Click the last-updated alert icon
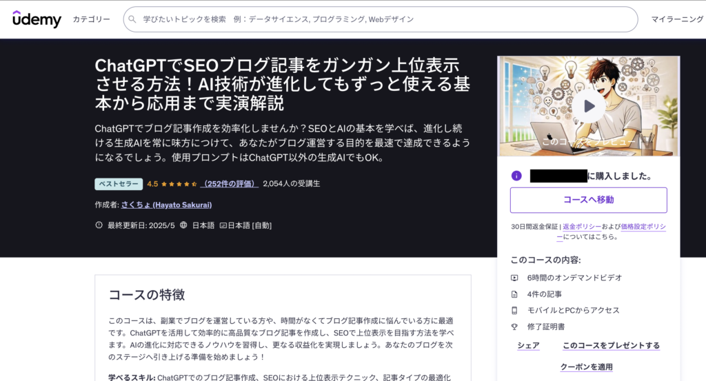706x381 pixels. click(99, 225)
